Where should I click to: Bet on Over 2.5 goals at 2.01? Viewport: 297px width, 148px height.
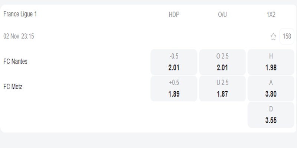[x=222, y=62]
